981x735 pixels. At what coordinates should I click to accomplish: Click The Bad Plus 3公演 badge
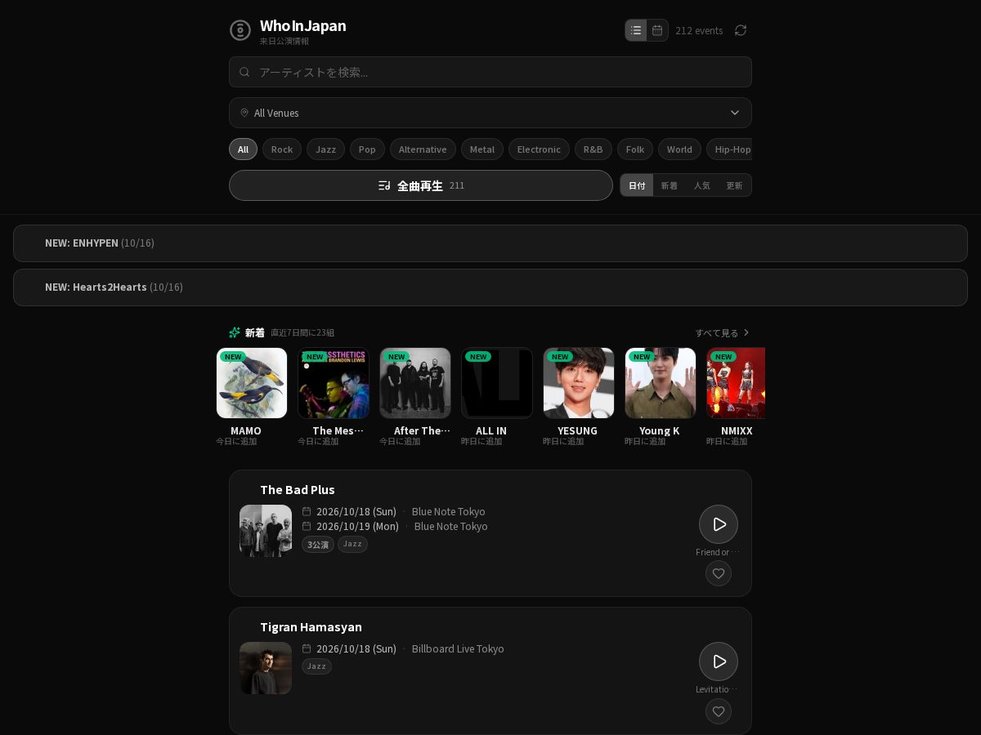(x=318, y=545)
